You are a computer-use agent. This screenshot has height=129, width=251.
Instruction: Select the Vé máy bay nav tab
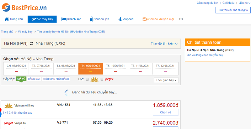(42, 19)
